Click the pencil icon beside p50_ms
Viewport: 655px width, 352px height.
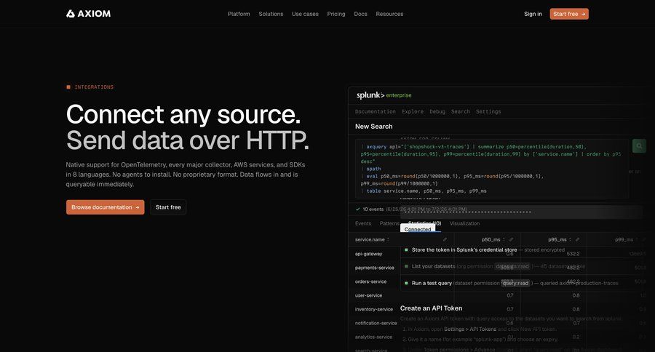(x=512, y=240)
